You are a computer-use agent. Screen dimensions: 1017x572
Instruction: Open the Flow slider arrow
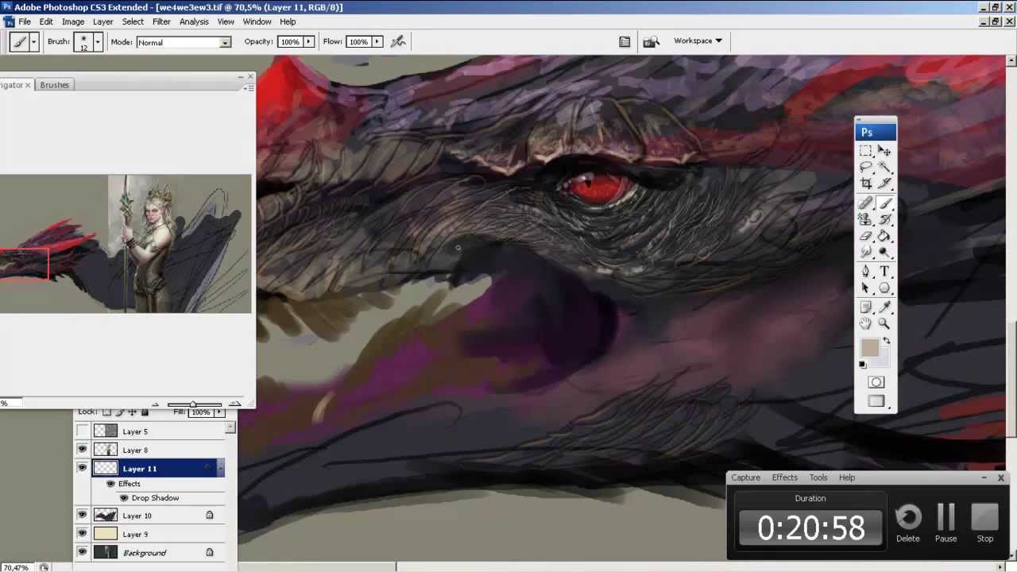click(377, 41)
